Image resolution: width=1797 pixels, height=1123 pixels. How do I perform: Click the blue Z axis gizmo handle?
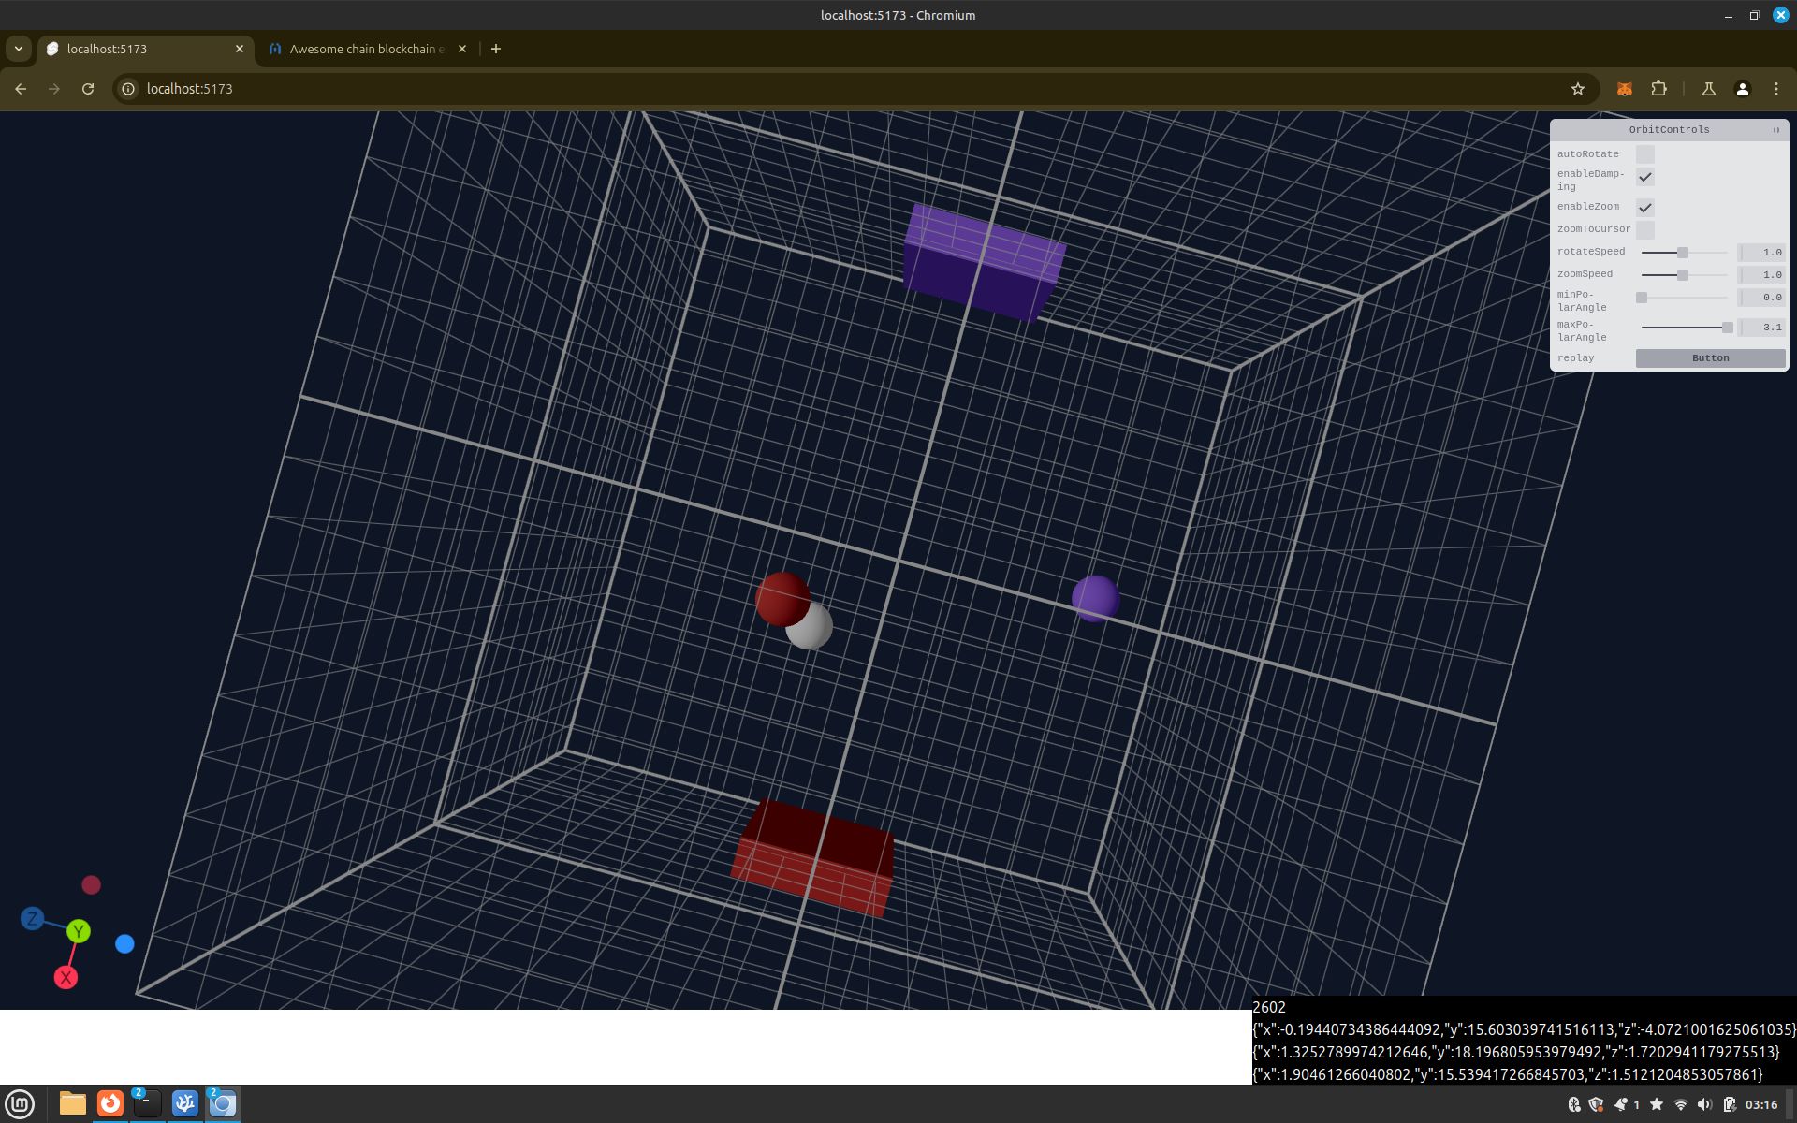33,918
